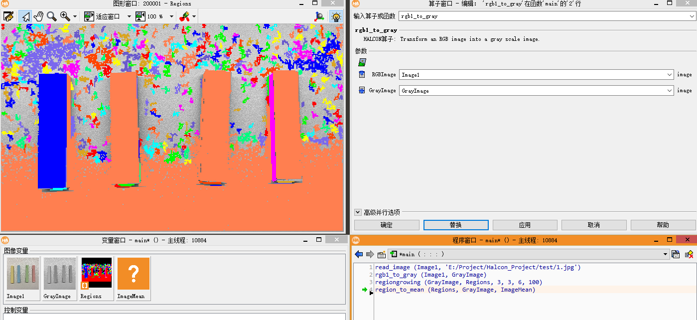This screenshot has width=697, height=320.
Task: Click the rgb1_to_gray operator heading
Action: tap(376, 30)
